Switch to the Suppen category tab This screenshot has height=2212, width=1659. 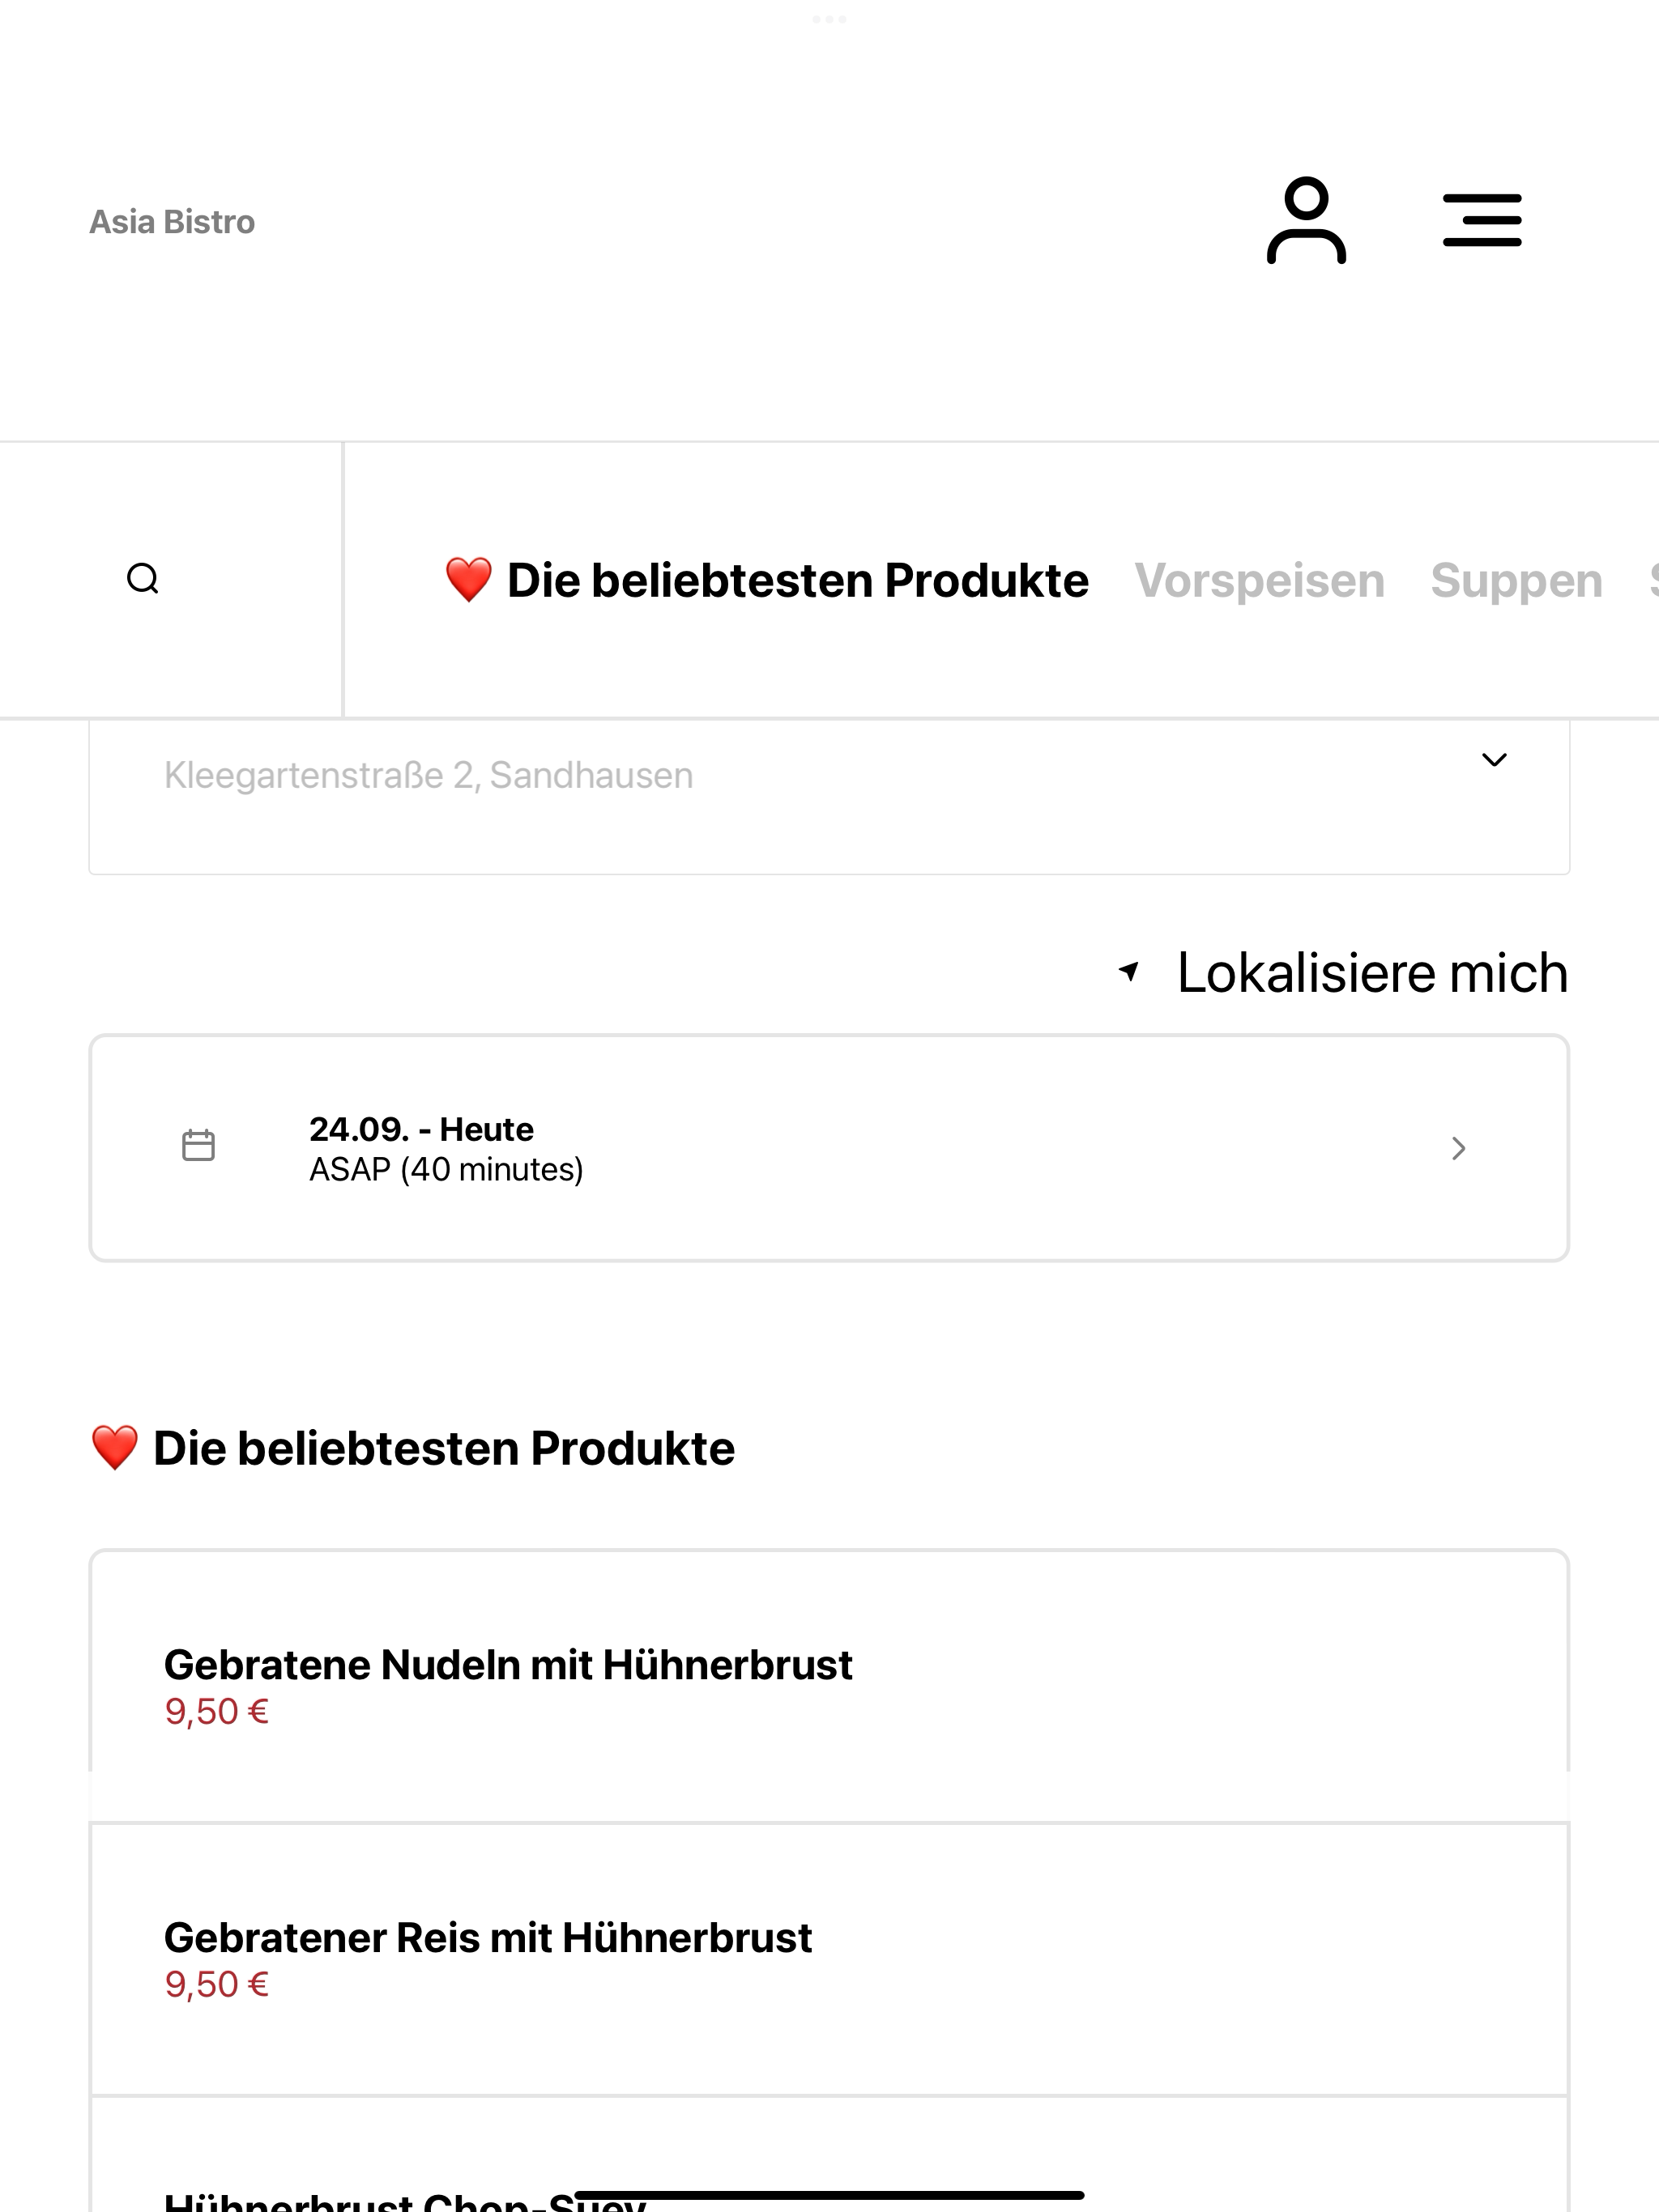point(1516,581)
